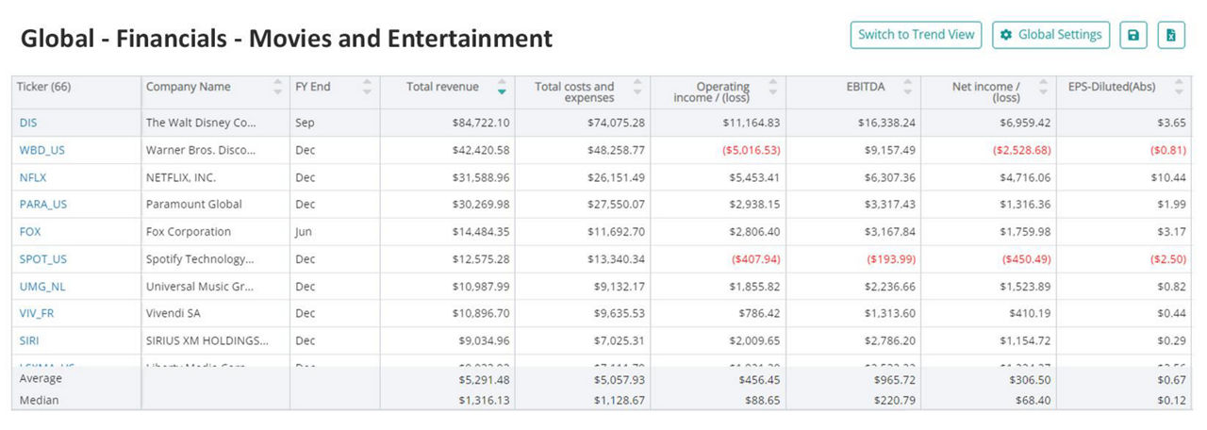Click the Average row label
The height and width of the screenshot is (430, 1207).
pyautogui.click(x=40, y=379)
